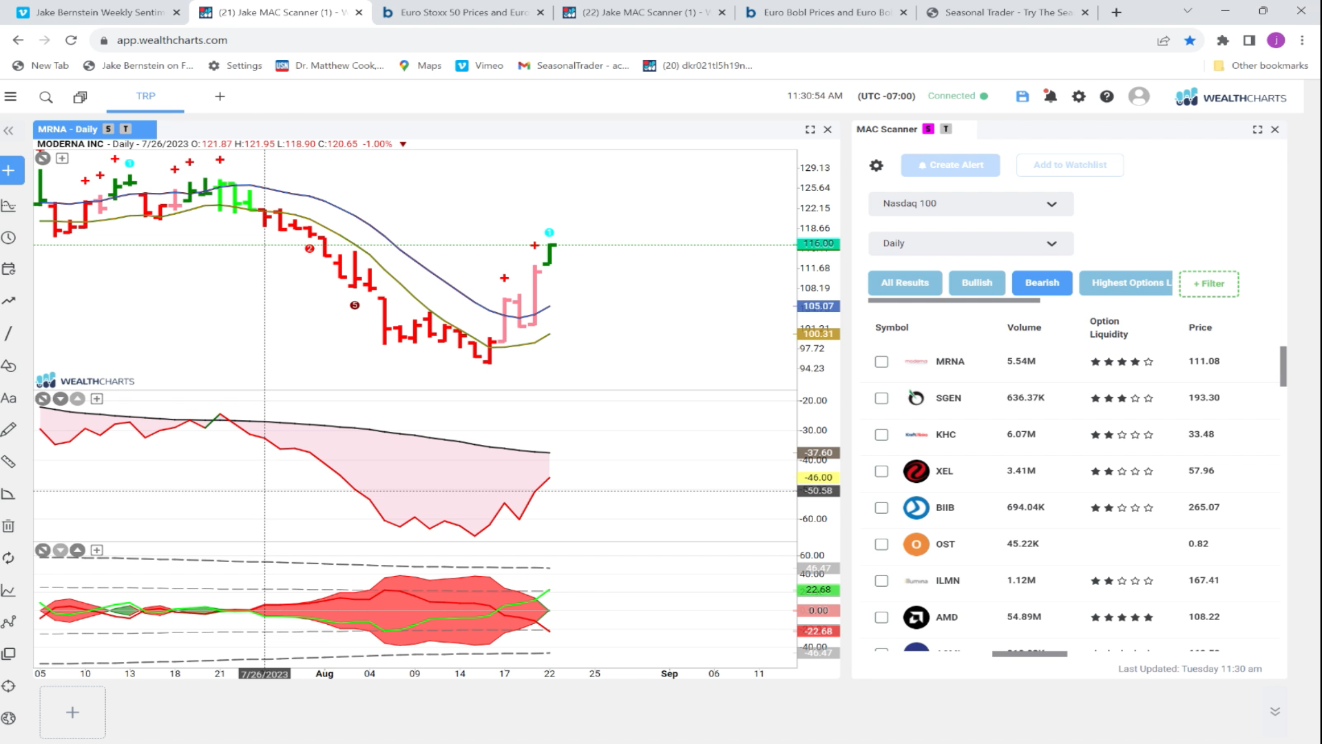Open the user account avatar
The image size is (1322, 744).
1139,96
